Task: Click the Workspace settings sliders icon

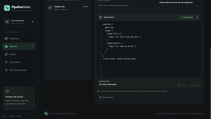Action: tap(6, 70)
